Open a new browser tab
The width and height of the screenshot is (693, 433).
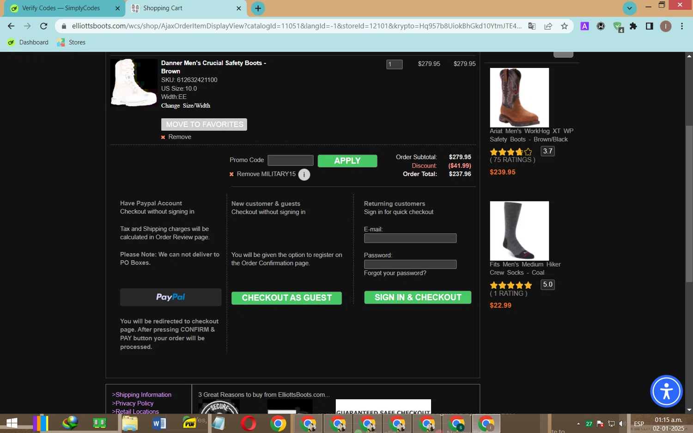pos(258,8)
